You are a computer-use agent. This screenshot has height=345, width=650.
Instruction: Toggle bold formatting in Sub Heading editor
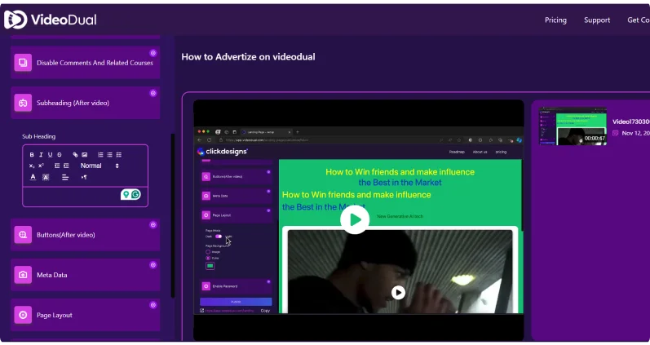(x=33, y=154)
